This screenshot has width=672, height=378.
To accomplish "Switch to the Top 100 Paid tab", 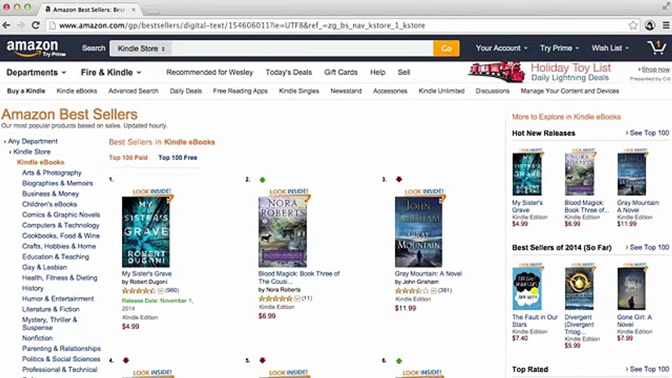I will pos(128,157).
